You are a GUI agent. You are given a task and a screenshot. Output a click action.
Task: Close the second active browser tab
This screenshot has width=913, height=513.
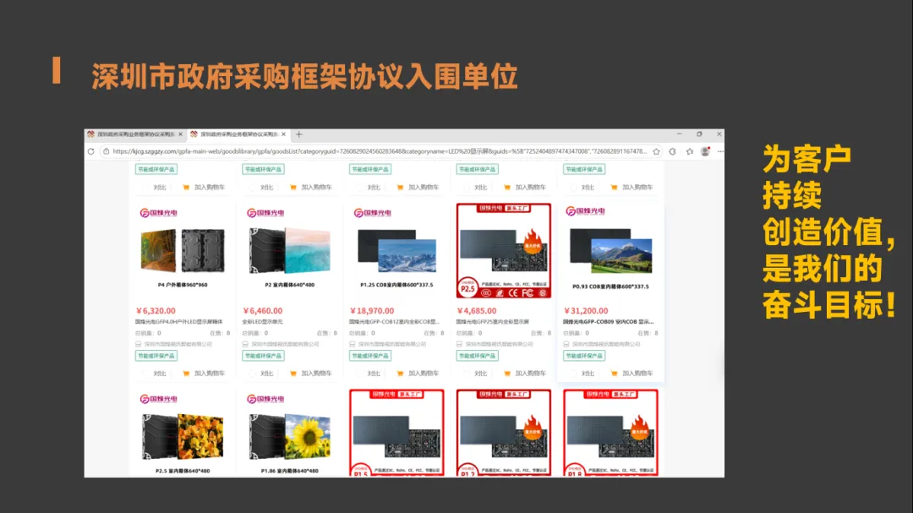coord(283,134)
